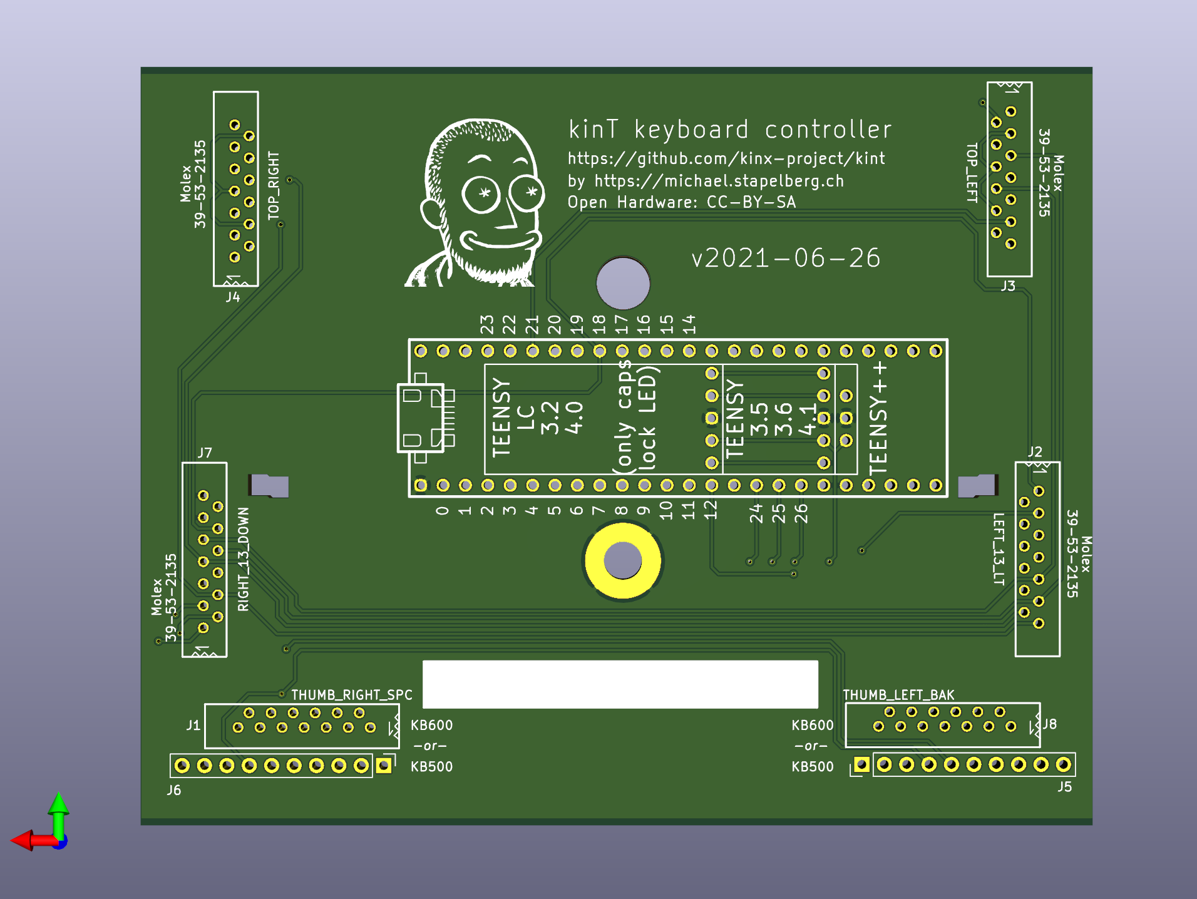1197x899 pixels.
Task: Click Molex 39-53-2135 text beside J3
Action: [1051, 173]
